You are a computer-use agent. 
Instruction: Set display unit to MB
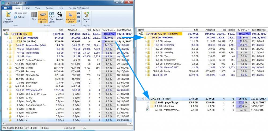click(78, 17)
